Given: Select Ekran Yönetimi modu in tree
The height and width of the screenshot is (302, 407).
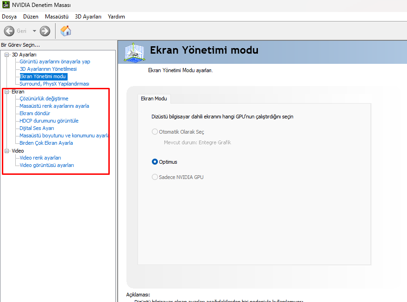Looking at the screenshot, I should point(43,76).
